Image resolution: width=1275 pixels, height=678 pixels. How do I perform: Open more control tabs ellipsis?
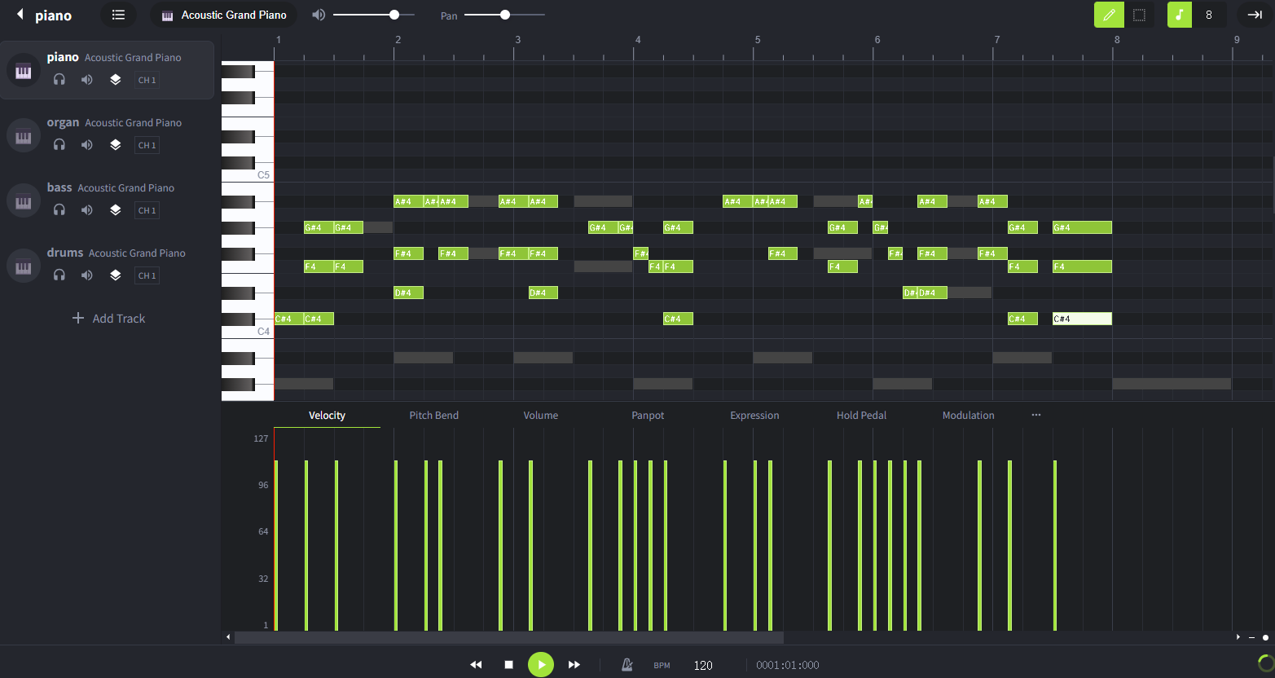click(x=1036, y=415)
